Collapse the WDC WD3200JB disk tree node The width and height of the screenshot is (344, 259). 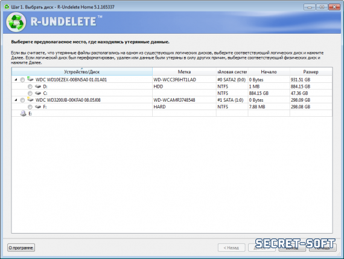[16, 100]
